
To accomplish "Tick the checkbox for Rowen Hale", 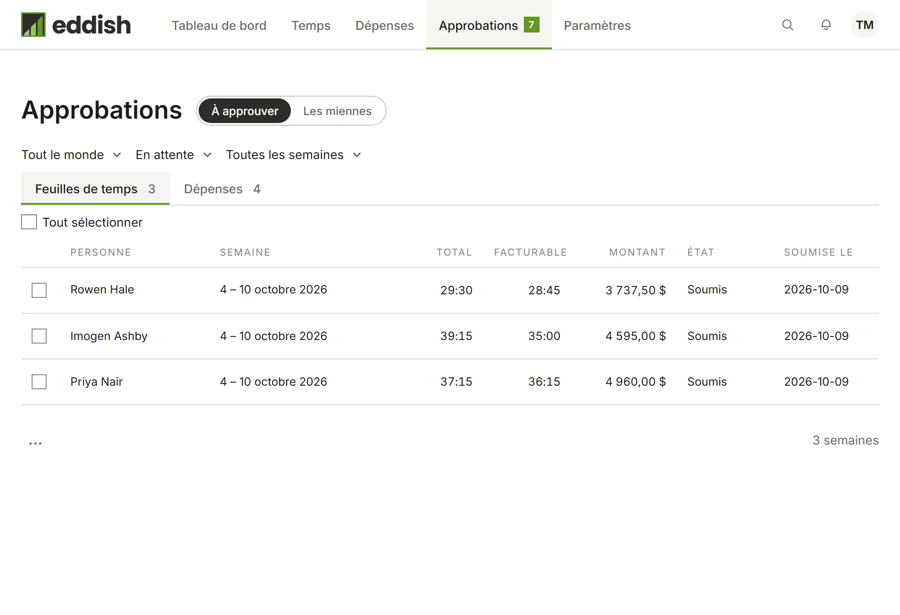I will 39,290.
